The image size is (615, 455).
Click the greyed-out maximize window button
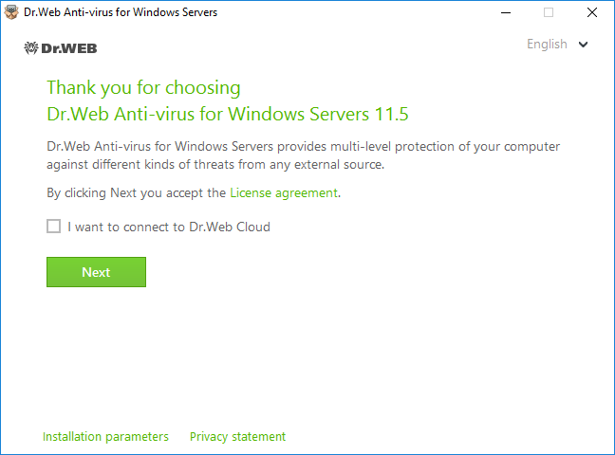[549, 12]
